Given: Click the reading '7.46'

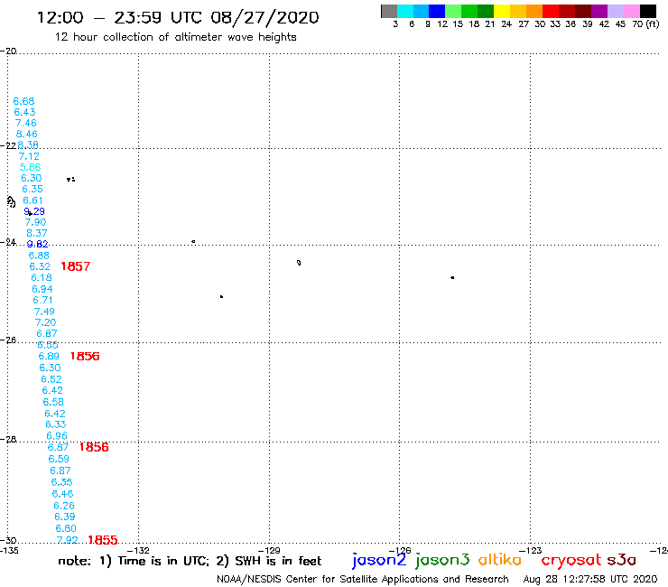Looking at the screenshot, I should click(x=26, y=123).
